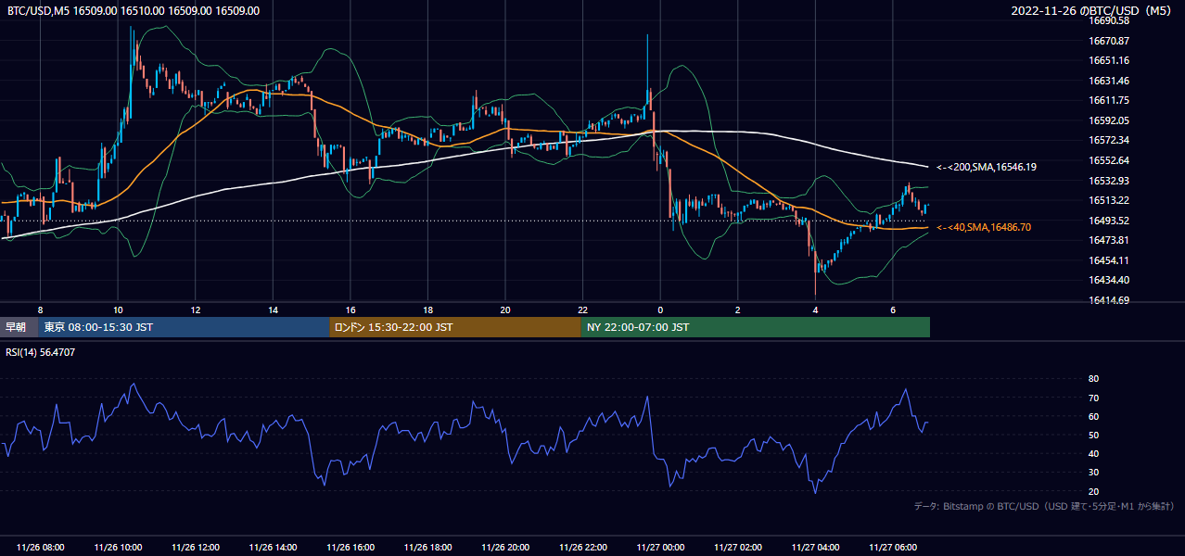Click price axis value 16493.52
Screen dimensions: 1185x556
1110,221
